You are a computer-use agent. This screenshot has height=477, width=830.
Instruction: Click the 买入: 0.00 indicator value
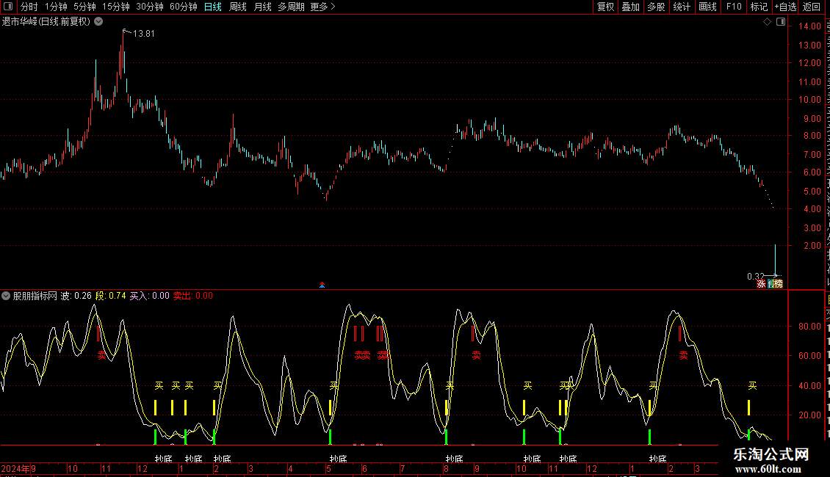pos(150,296)
